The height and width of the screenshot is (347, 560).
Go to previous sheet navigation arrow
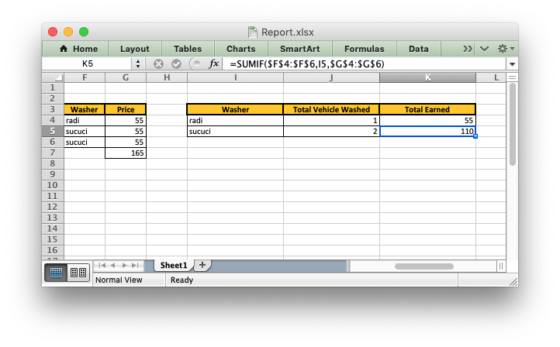coord(113,266)
